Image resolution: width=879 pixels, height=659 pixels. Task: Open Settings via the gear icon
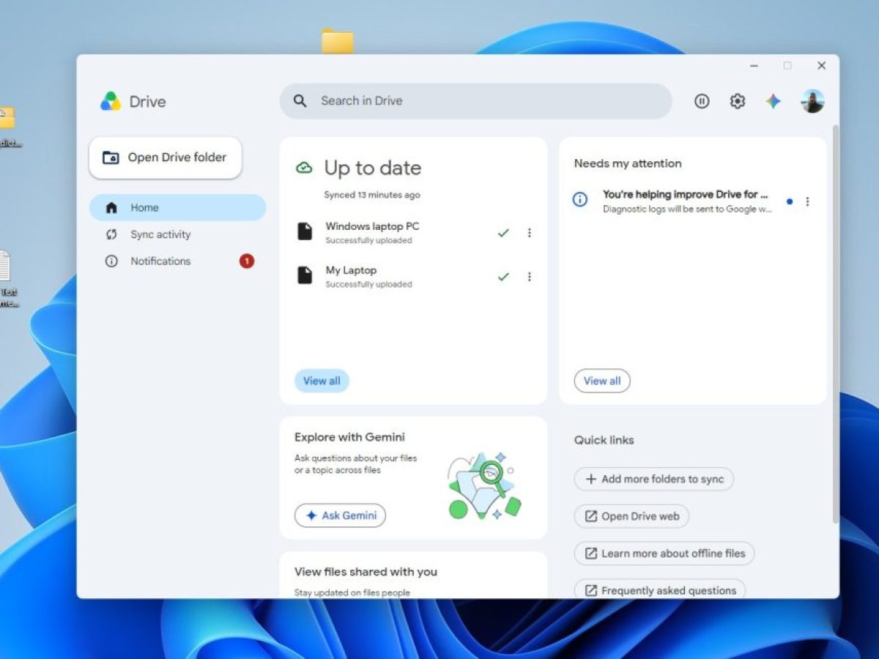click(738, 102)
